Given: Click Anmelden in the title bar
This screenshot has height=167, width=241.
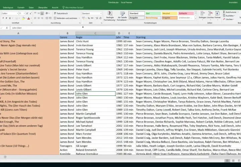Looking at the screenshot, I should coord(233,2).
